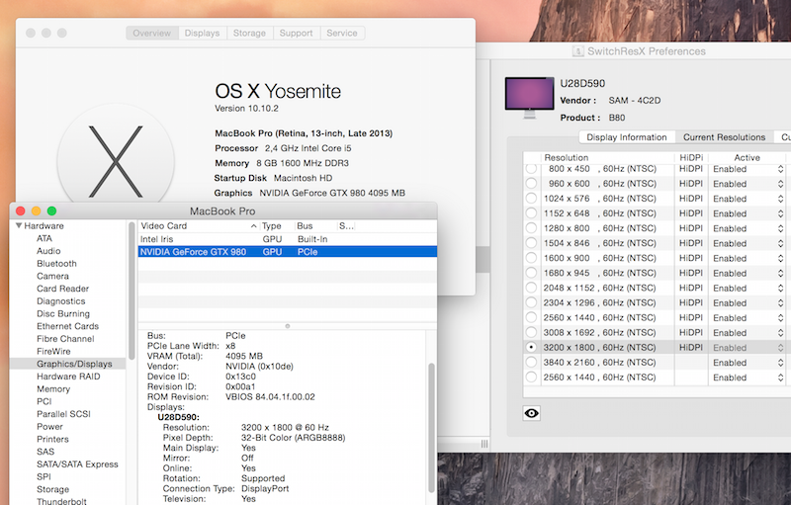
Task: Open Active stepper for 2304 x 1296 row
Action: click(780, 302)
